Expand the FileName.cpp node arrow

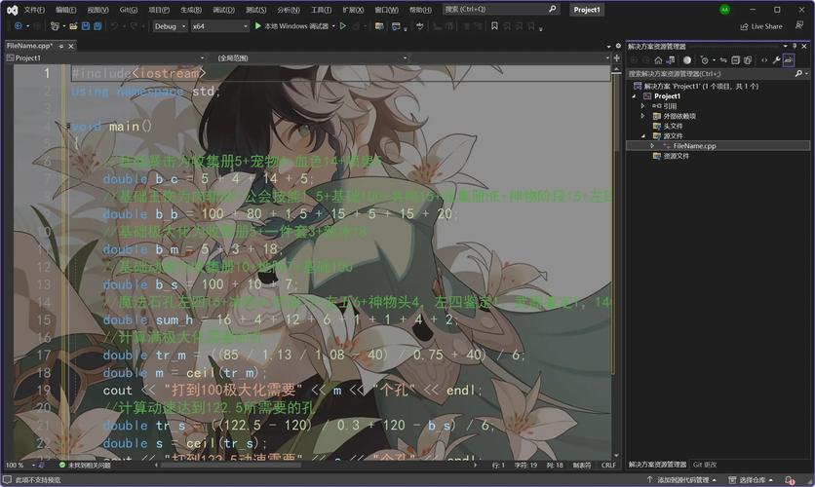(x=652, y=146)
